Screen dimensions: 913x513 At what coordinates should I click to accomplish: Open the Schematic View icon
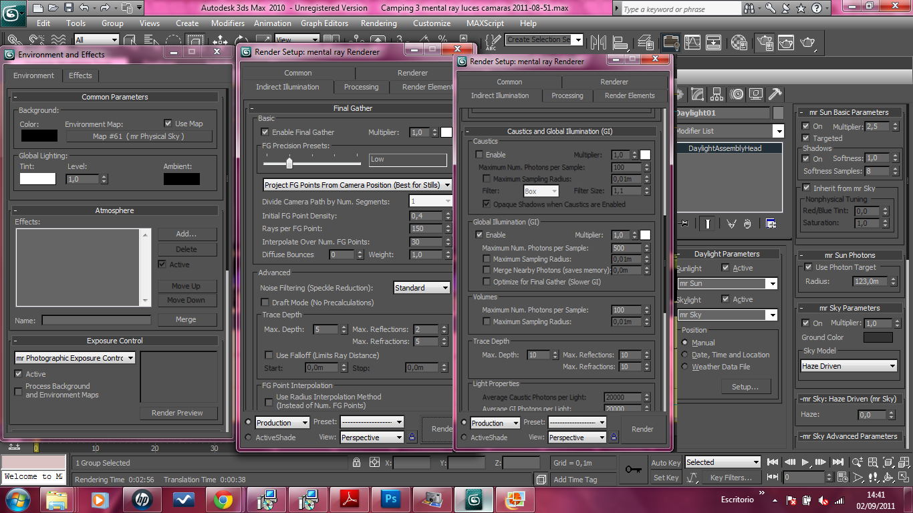coord(714,41)
